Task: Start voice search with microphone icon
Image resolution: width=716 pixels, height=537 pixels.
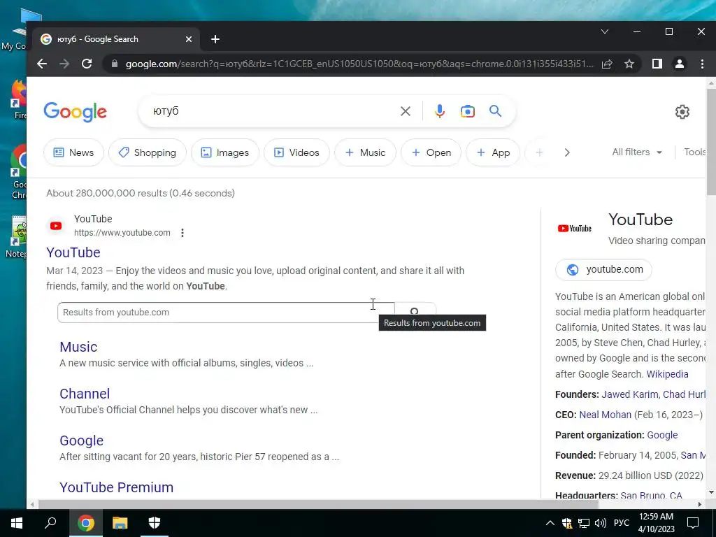Action: click(439, 111)
